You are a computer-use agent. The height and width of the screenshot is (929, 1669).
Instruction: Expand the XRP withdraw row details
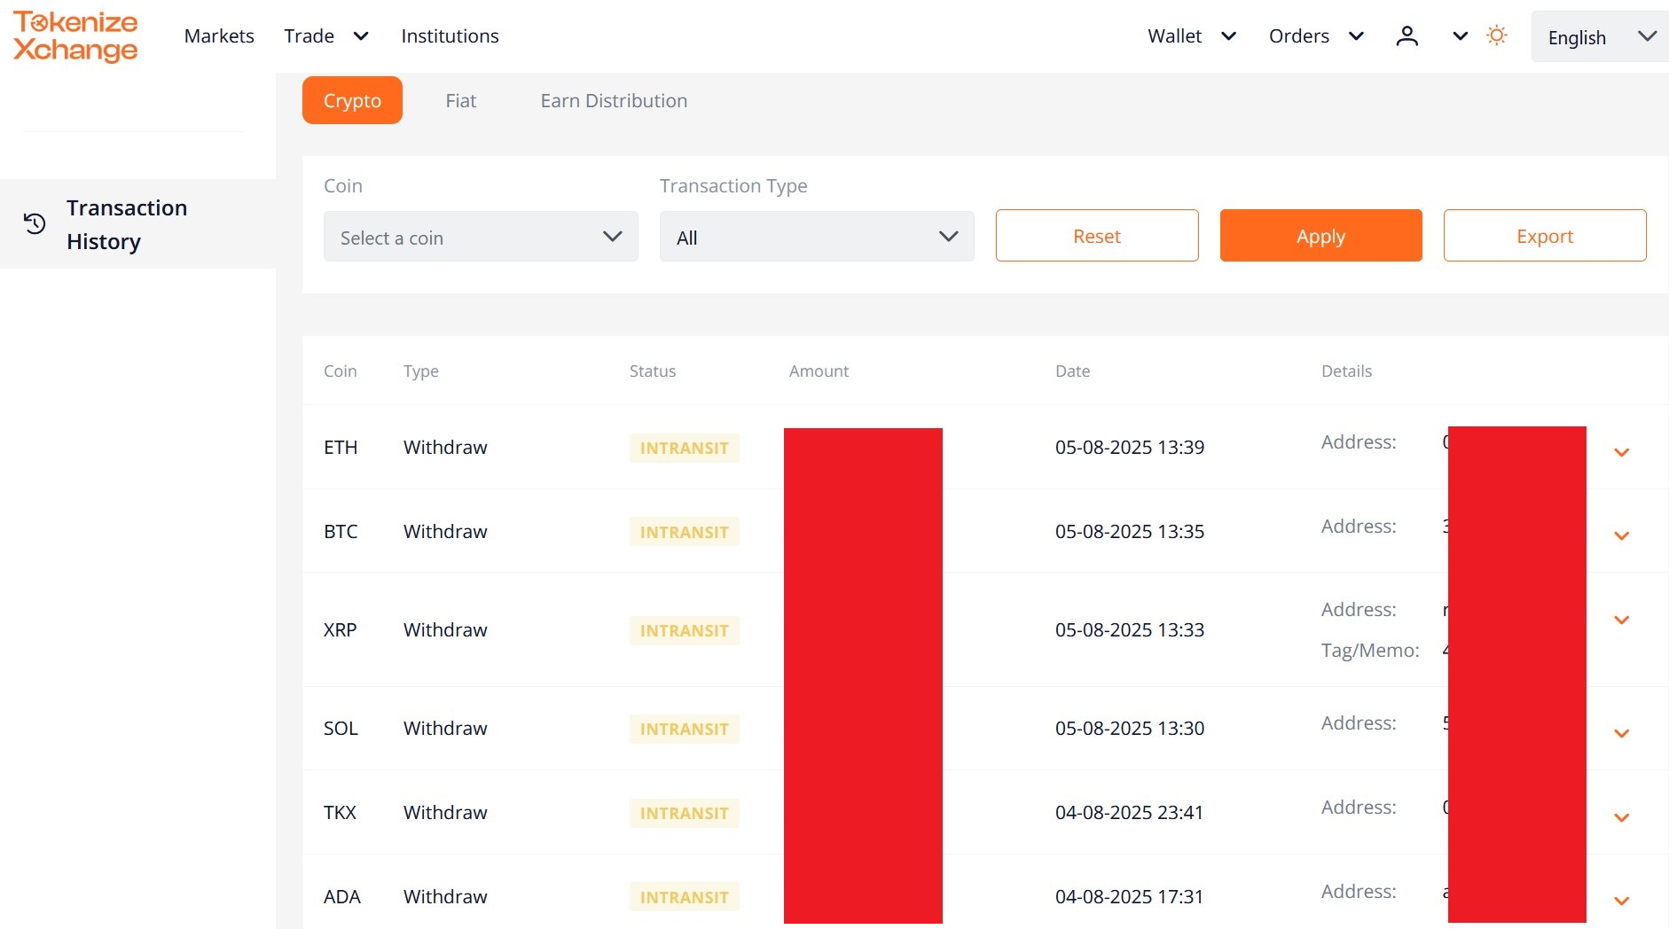tap(1621, 621)
